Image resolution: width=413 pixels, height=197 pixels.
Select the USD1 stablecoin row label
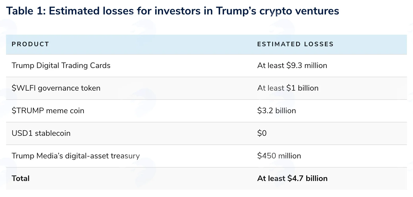(x=41, y=133)
